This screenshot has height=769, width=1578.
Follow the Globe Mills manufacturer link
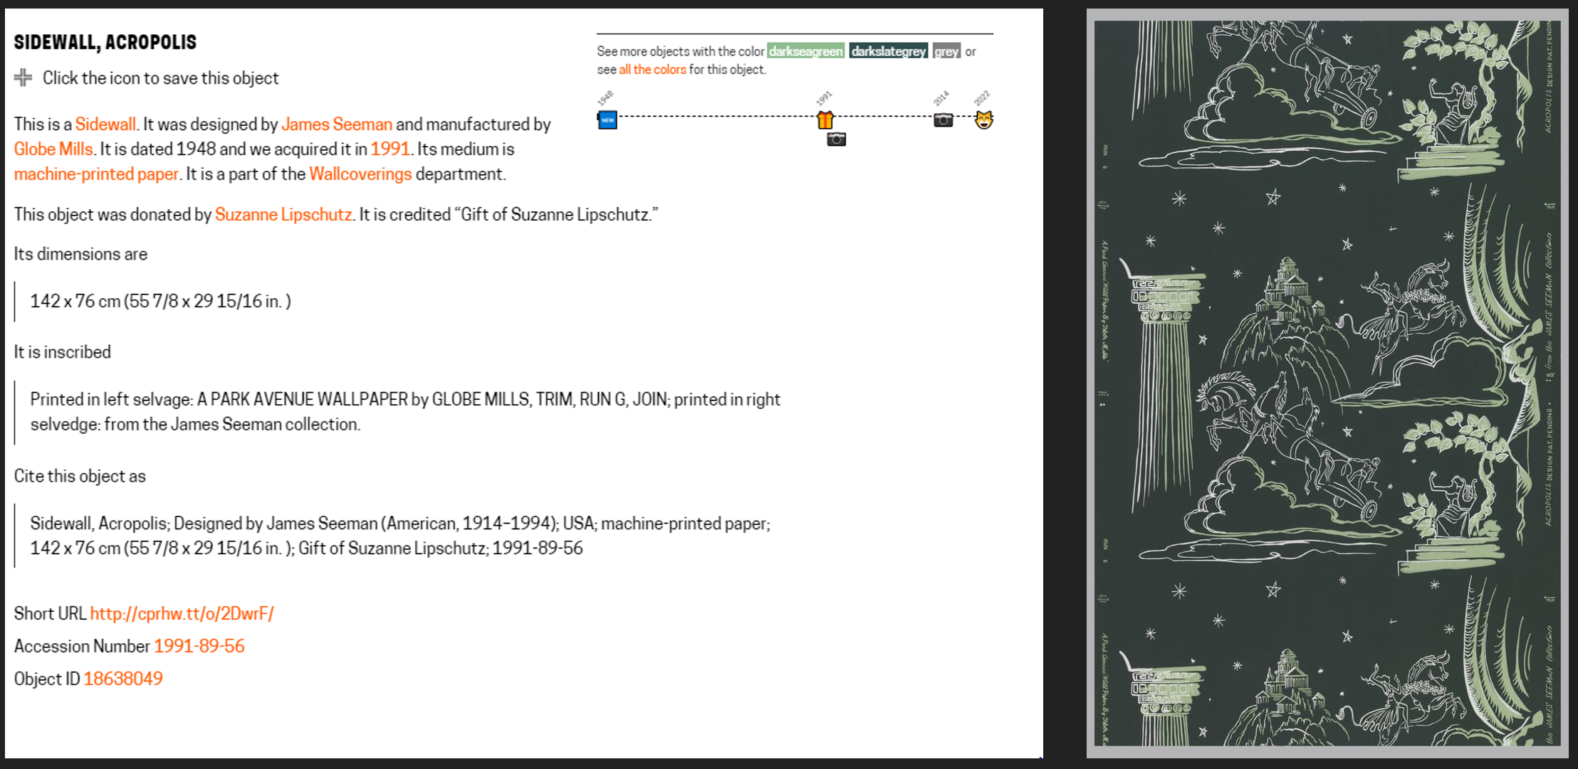point(53,149)
